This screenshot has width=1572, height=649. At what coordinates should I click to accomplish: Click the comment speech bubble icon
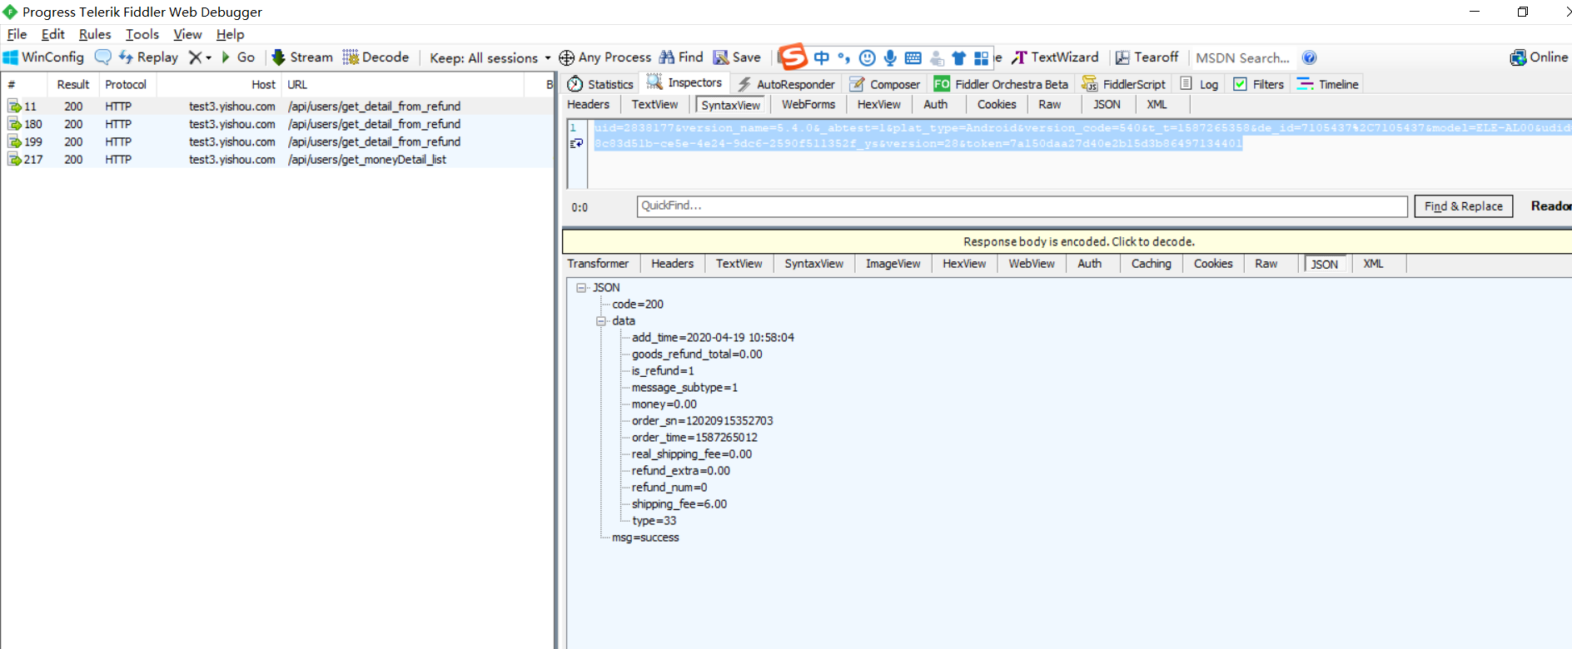[102, 57]
